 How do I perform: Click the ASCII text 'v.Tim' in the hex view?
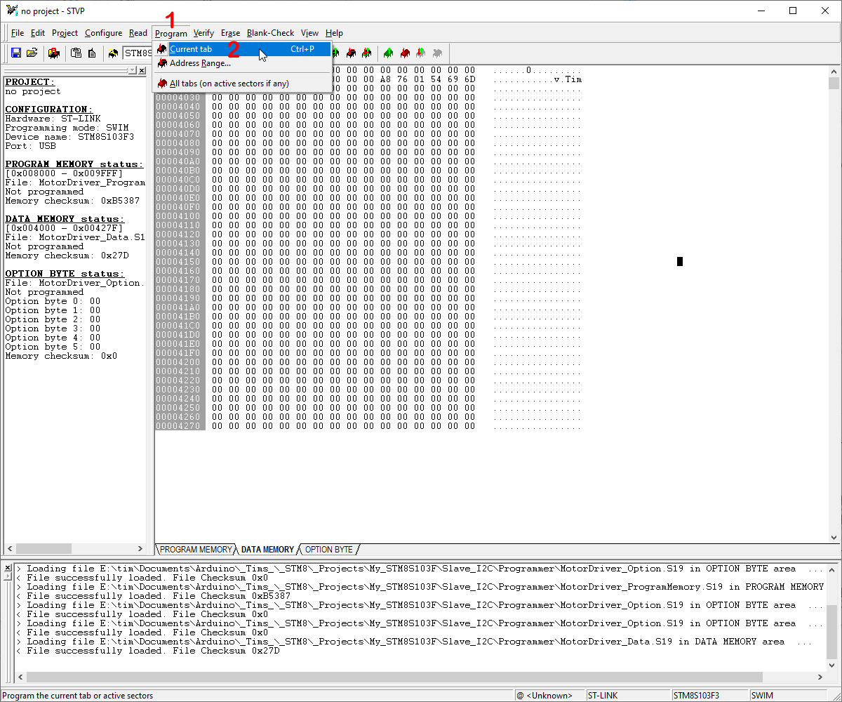coord(568,79)
